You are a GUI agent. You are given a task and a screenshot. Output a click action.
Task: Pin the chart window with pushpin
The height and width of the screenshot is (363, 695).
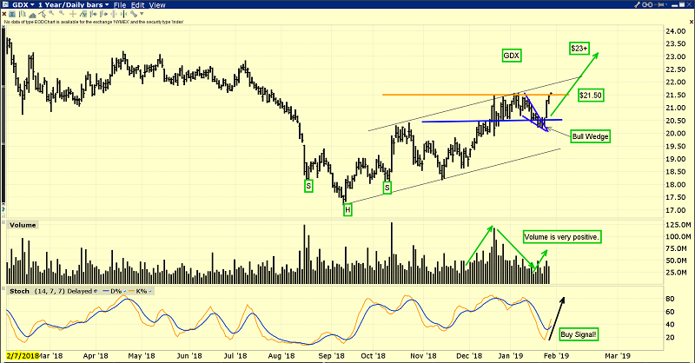coord(659,4)
